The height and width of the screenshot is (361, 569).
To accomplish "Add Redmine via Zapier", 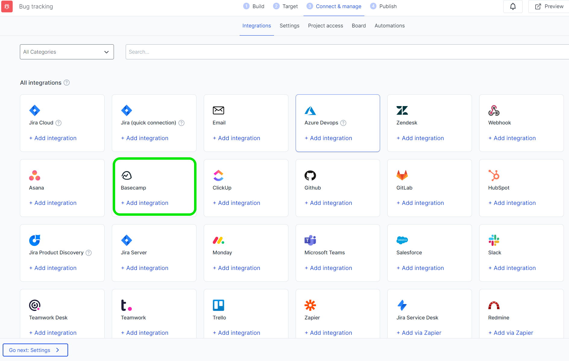I will pyautogui.click(x=511, y=333).
